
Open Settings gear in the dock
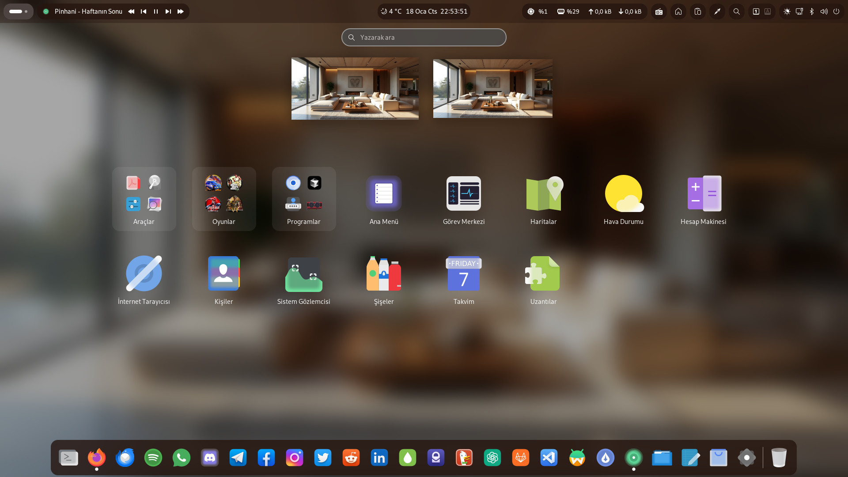click(747, 458)
